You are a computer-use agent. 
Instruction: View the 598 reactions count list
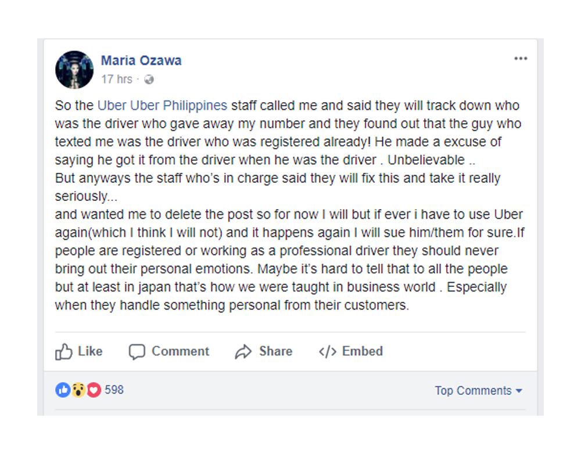pyautogui.click(x=114, y=390)
